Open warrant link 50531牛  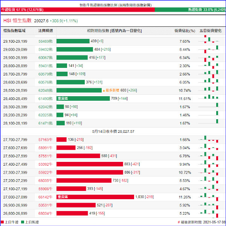click(46, 205)
